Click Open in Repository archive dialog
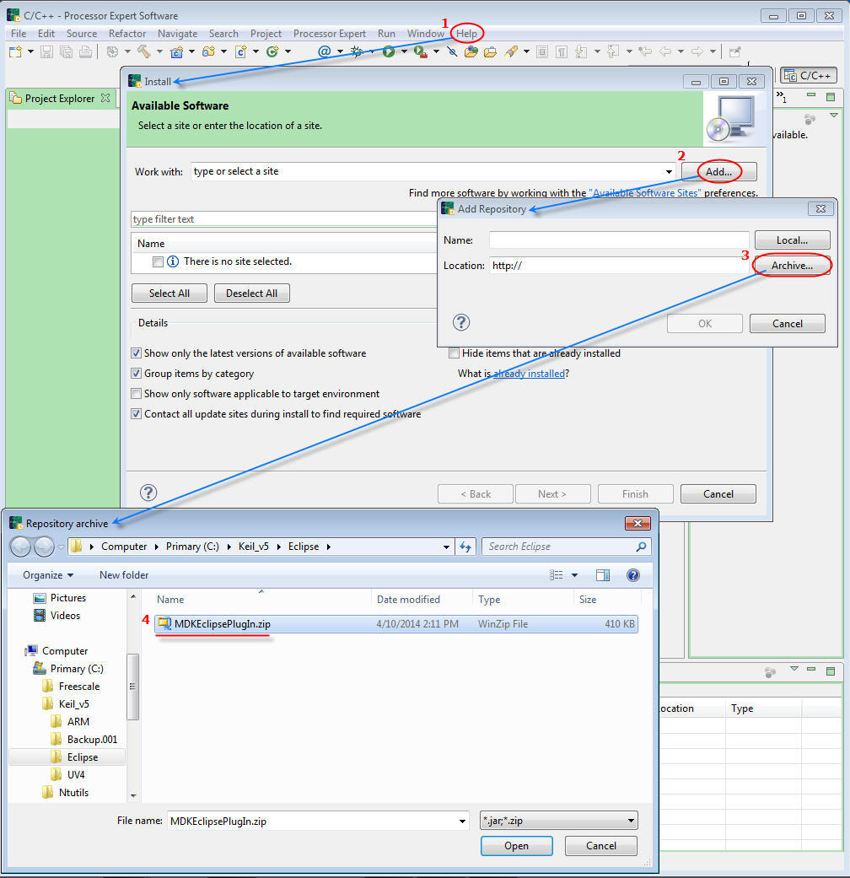The image size is (850, 878). click(516, 845)
